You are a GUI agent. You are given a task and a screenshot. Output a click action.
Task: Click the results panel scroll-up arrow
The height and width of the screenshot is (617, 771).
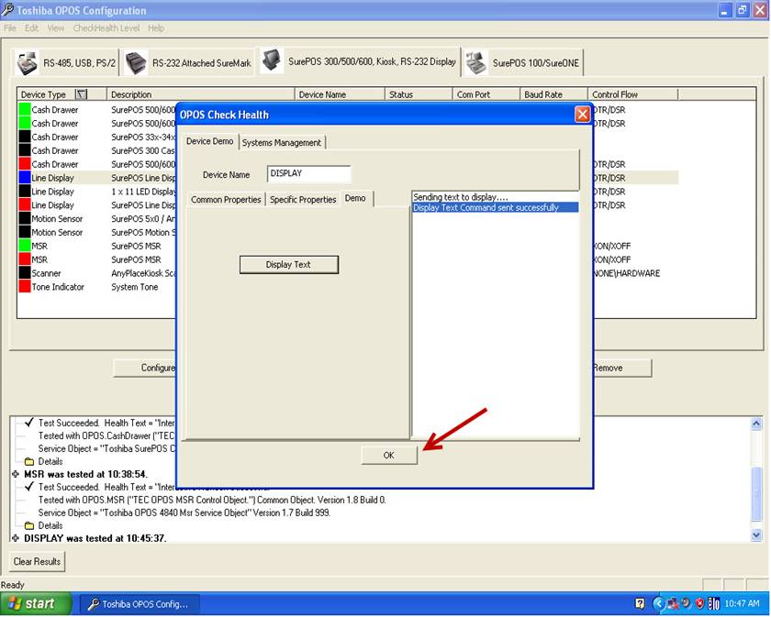pos(756,424)
